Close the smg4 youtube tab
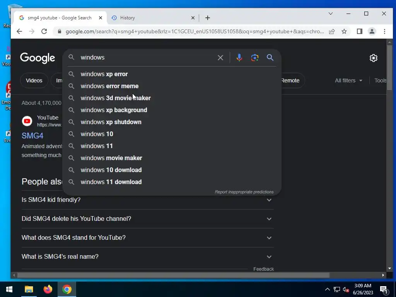 (x=100, y=18)
